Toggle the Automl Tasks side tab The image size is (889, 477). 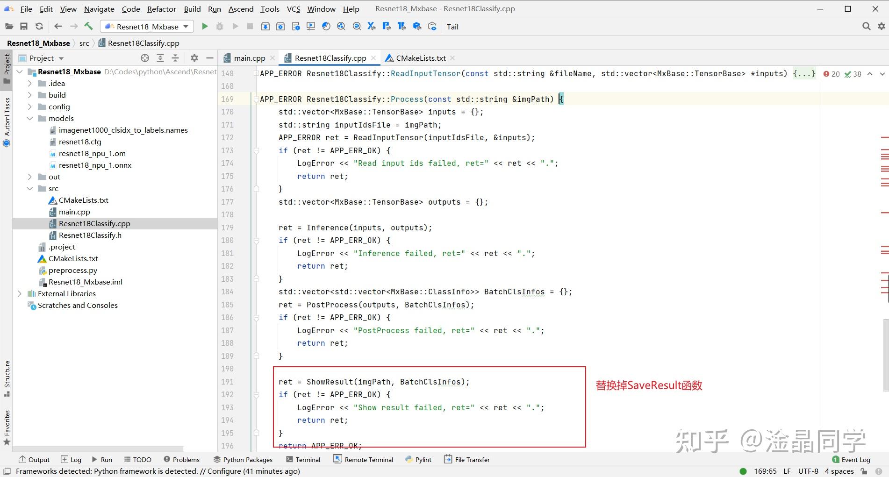(7, 122)
